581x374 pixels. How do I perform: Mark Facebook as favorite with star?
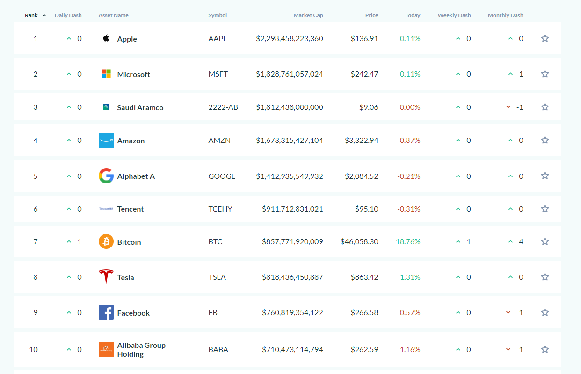coord(545,312)
